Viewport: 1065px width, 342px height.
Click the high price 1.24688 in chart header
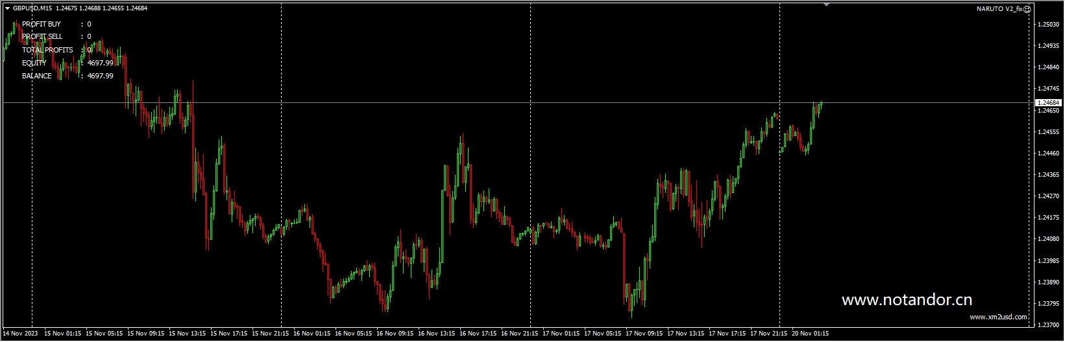pyautogui.click(x=90, y=8)
